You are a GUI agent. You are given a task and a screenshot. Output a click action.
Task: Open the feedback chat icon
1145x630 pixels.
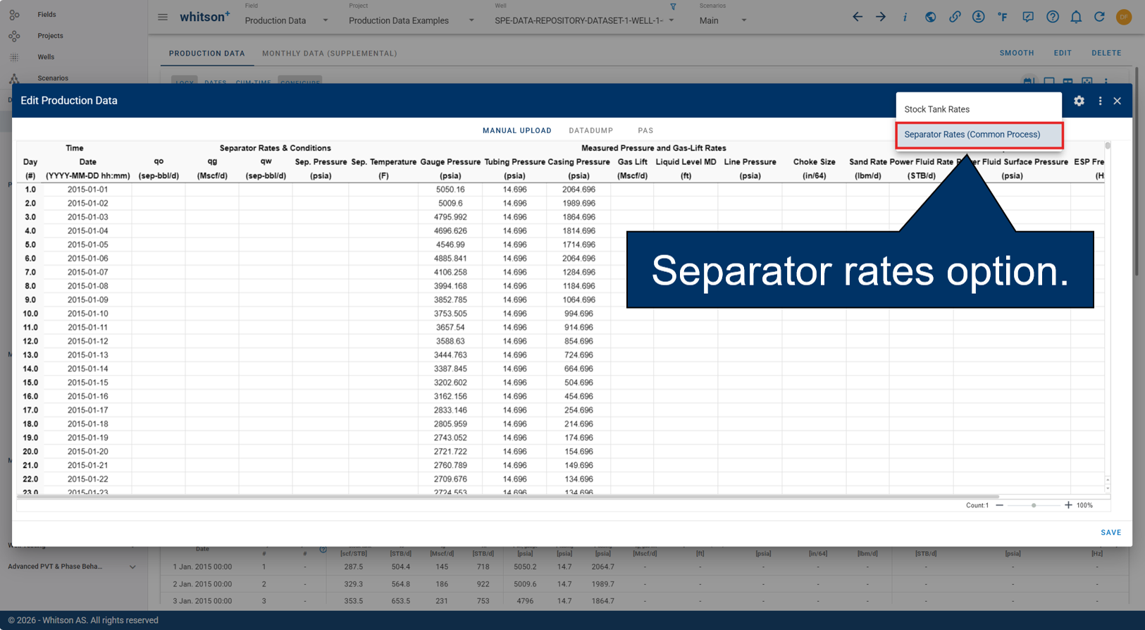(1028, 17)
